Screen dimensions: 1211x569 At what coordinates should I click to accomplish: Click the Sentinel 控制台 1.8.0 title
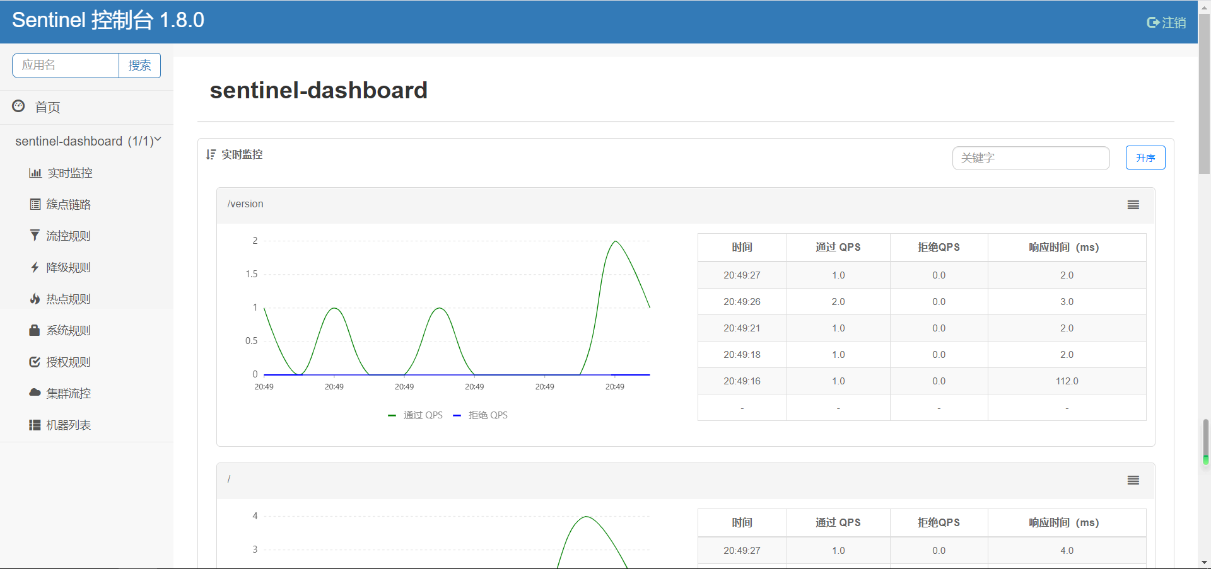108,20
